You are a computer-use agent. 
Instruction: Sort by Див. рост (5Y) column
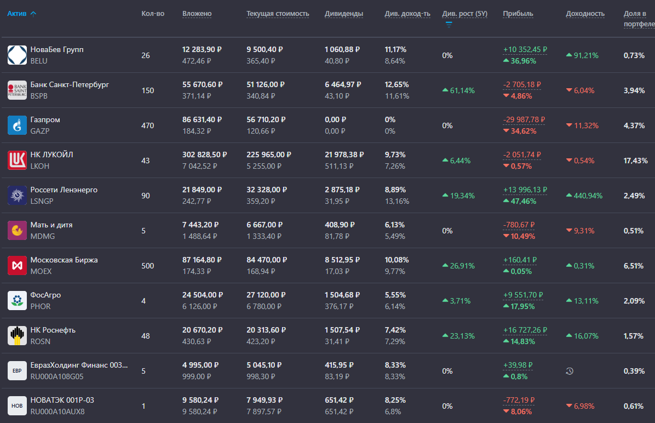[464, 14]
